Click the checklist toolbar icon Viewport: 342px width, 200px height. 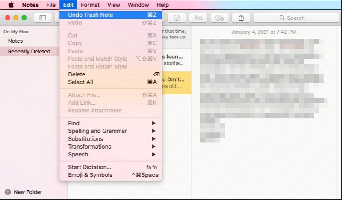pyautogui.click(x=177, y=18)
